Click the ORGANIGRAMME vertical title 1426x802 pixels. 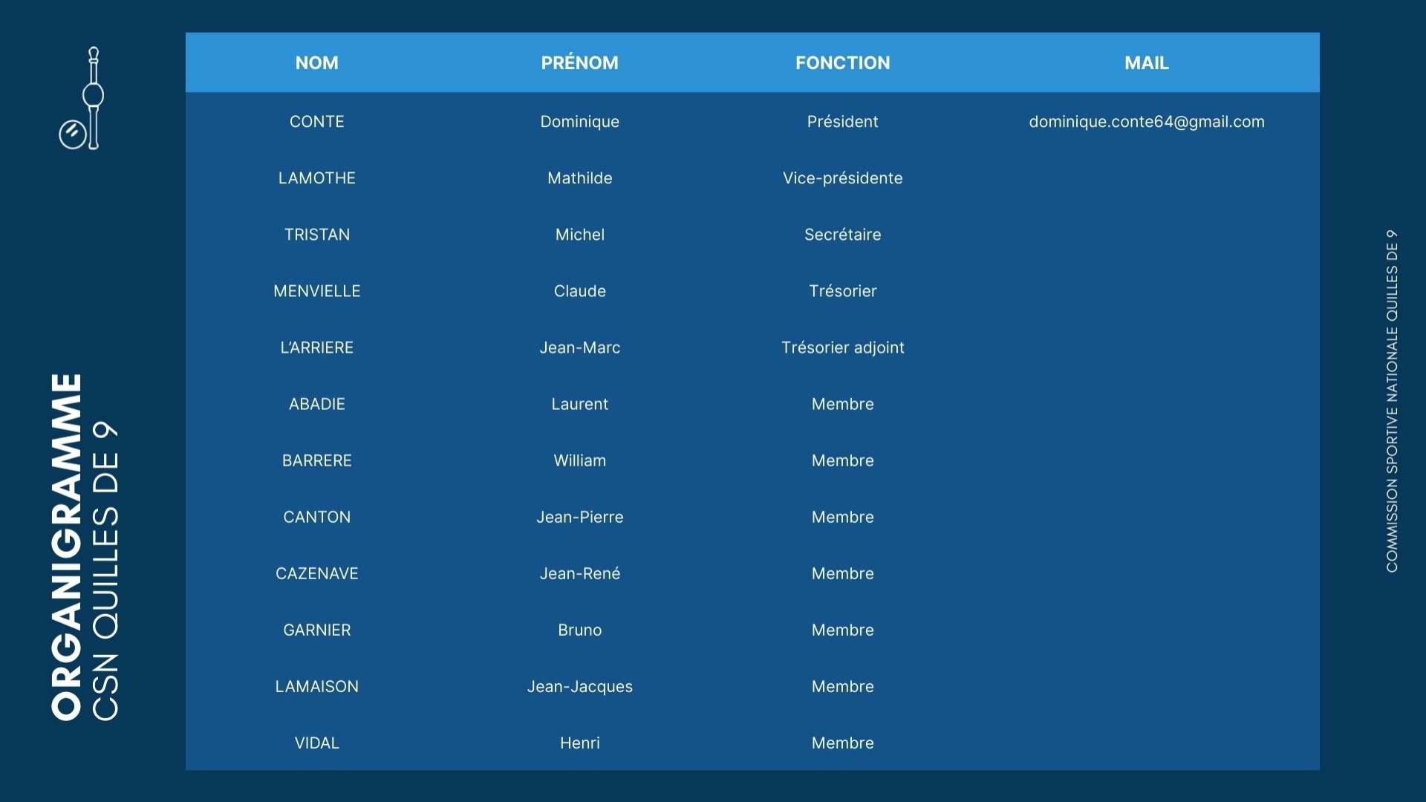click(67, 547)
